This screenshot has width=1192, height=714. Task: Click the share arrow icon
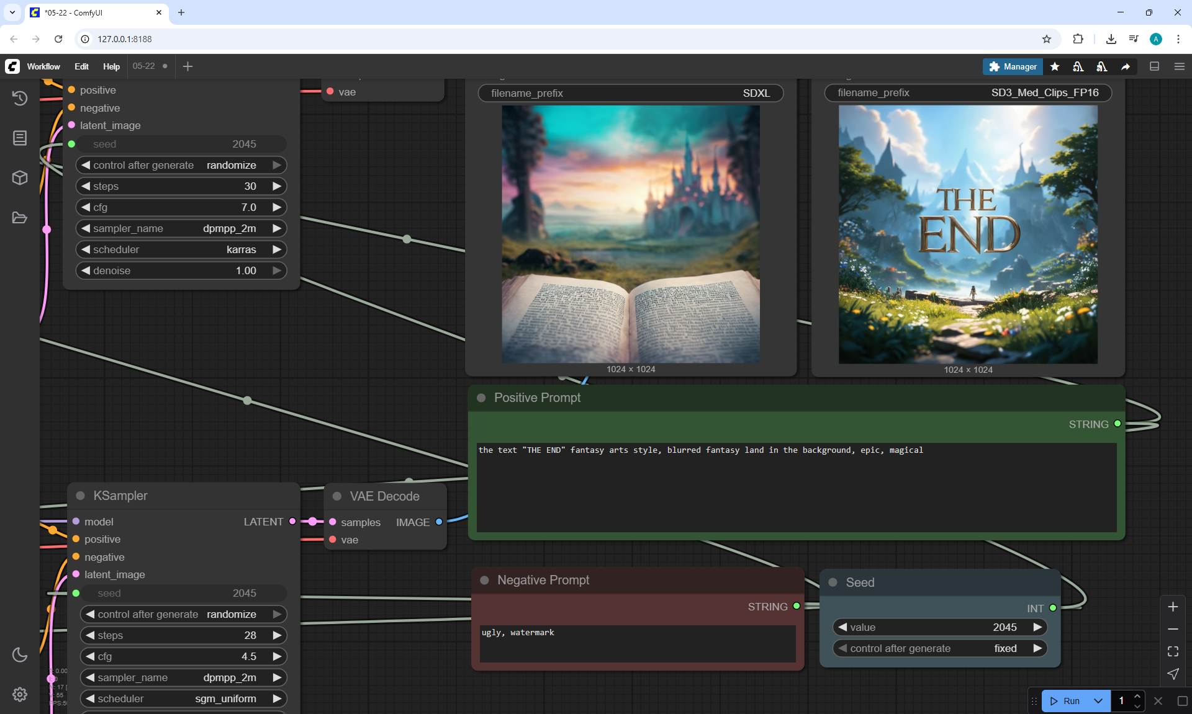click(x=1126, y=66)
